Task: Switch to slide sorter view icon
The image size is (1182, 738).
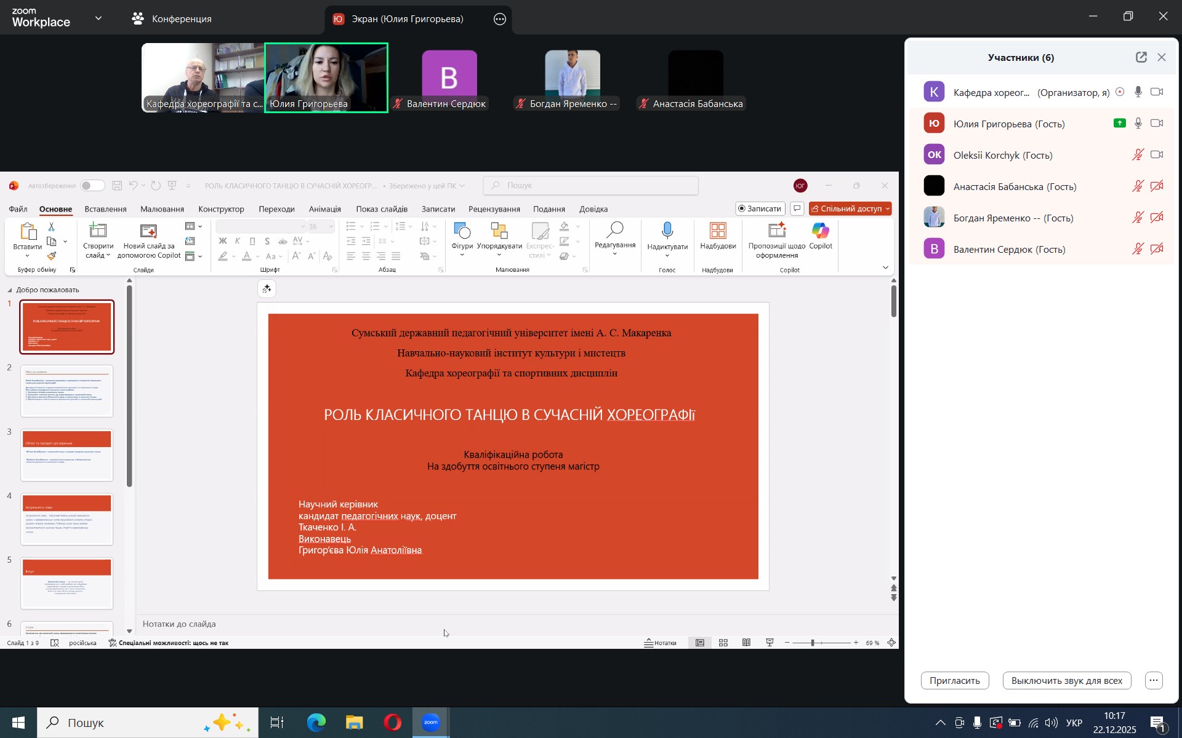Action: (x=723, y=643)
